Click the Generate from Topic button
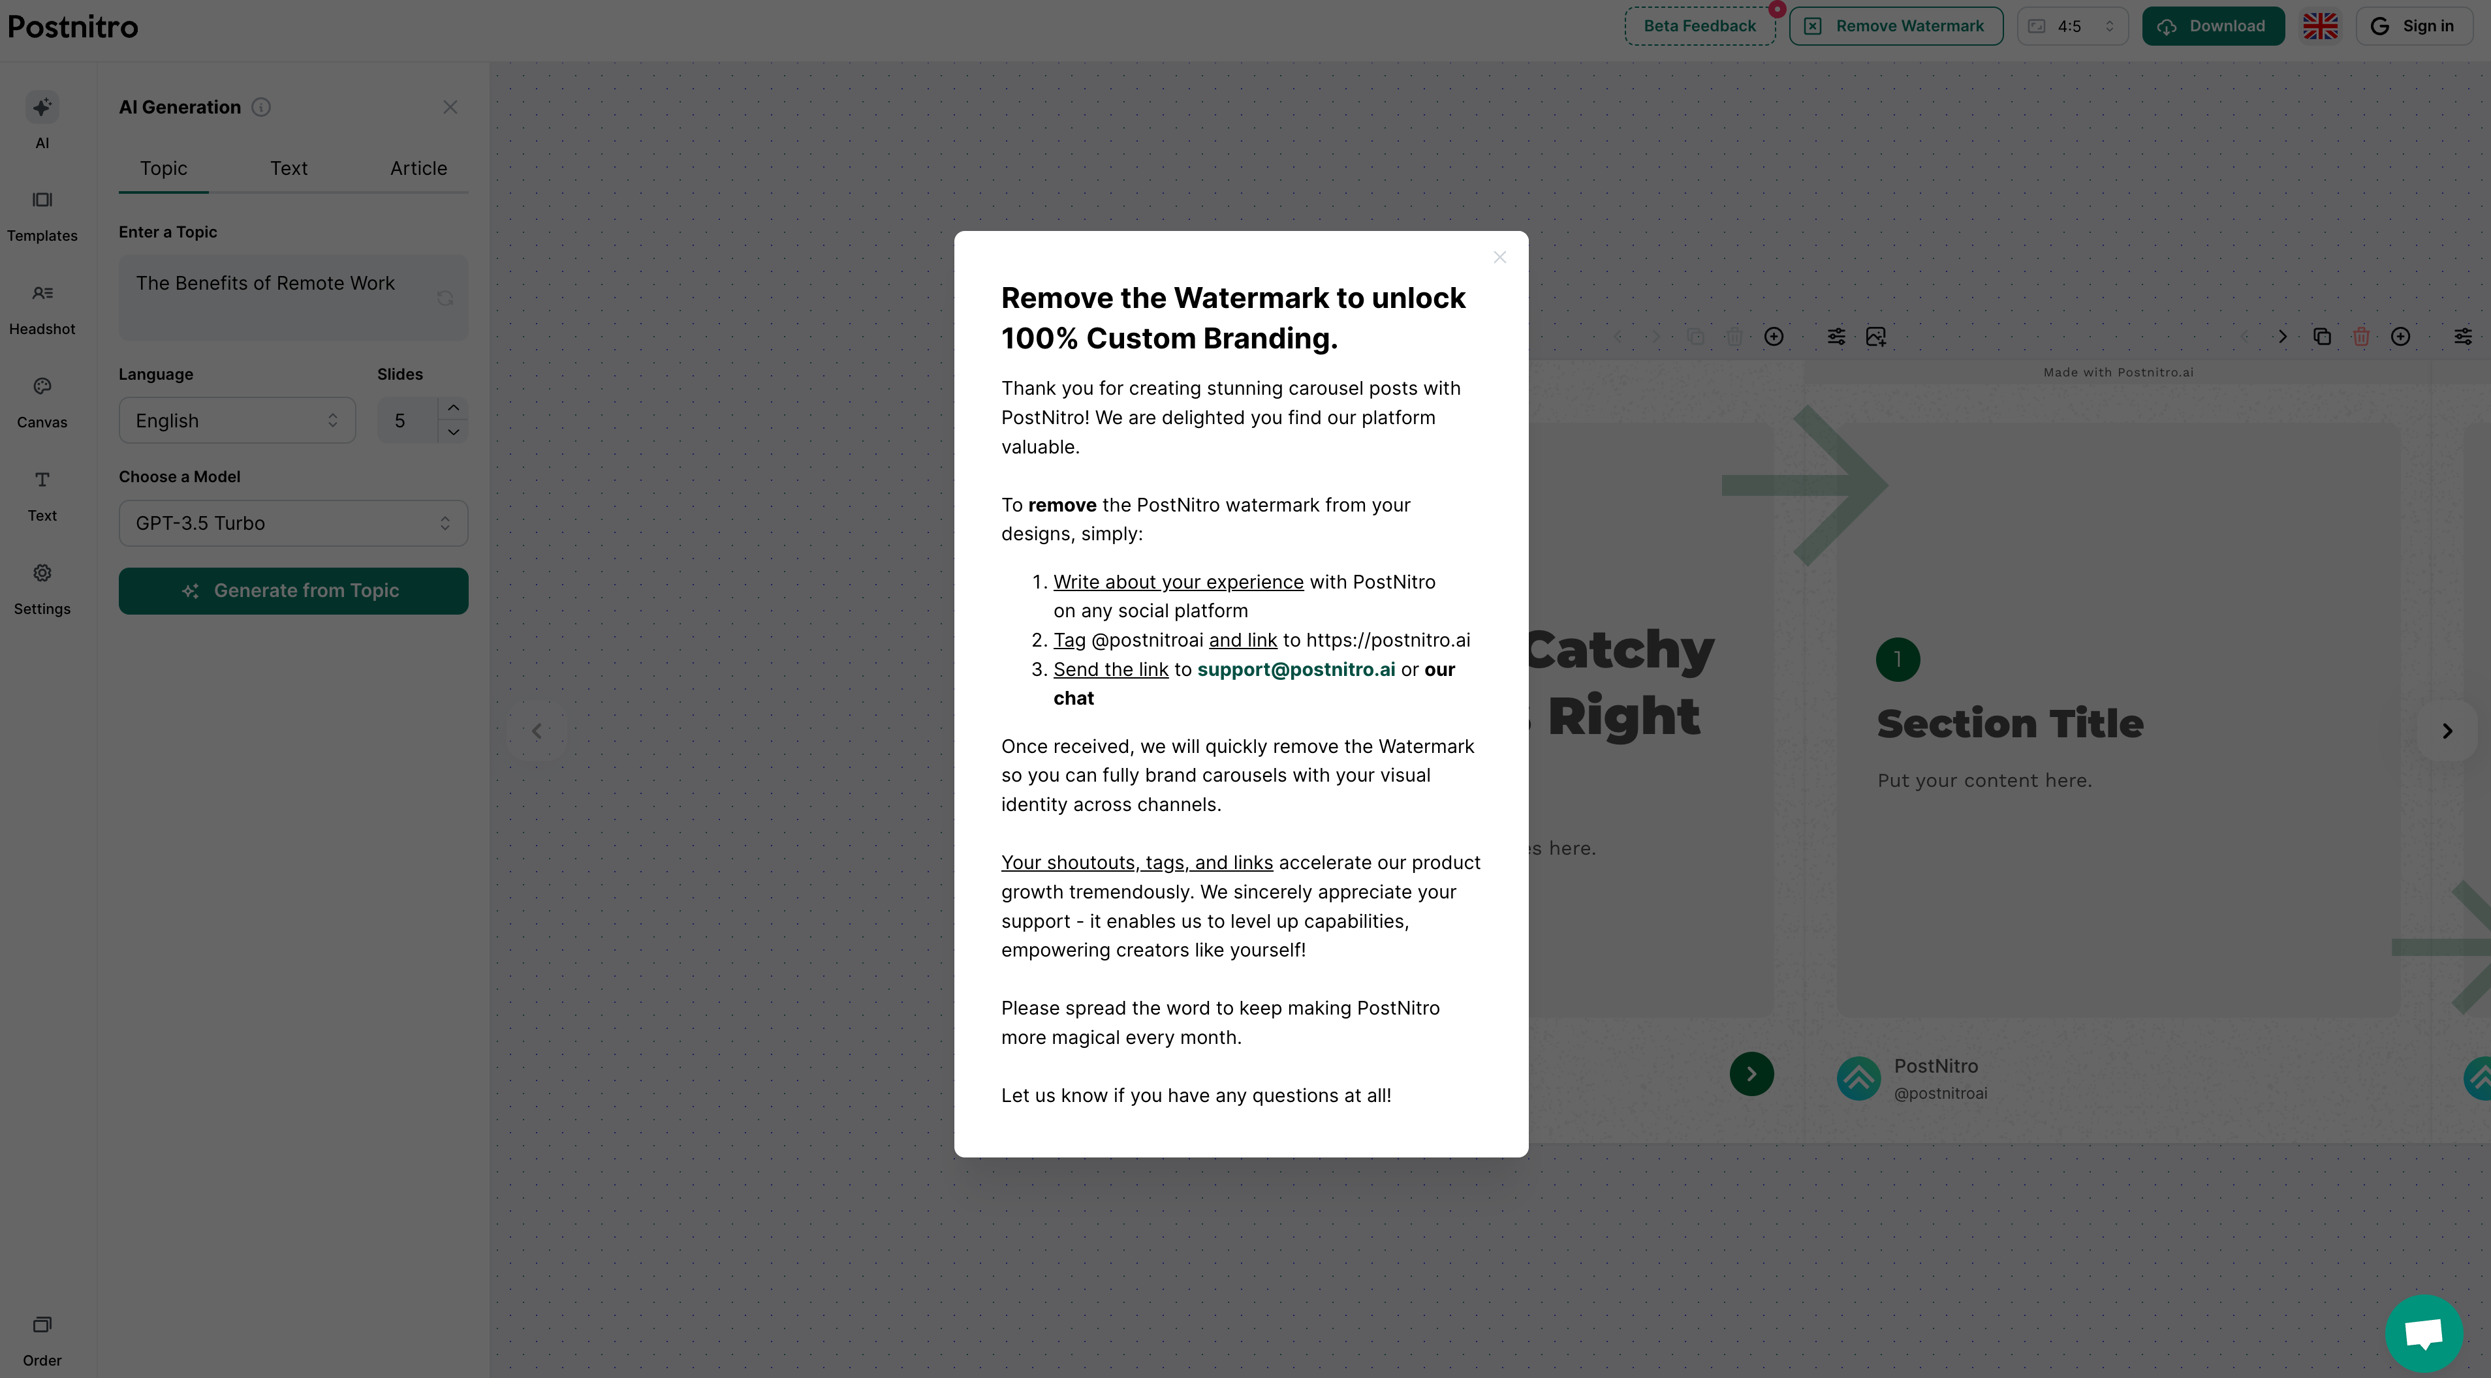 point(293,590)
